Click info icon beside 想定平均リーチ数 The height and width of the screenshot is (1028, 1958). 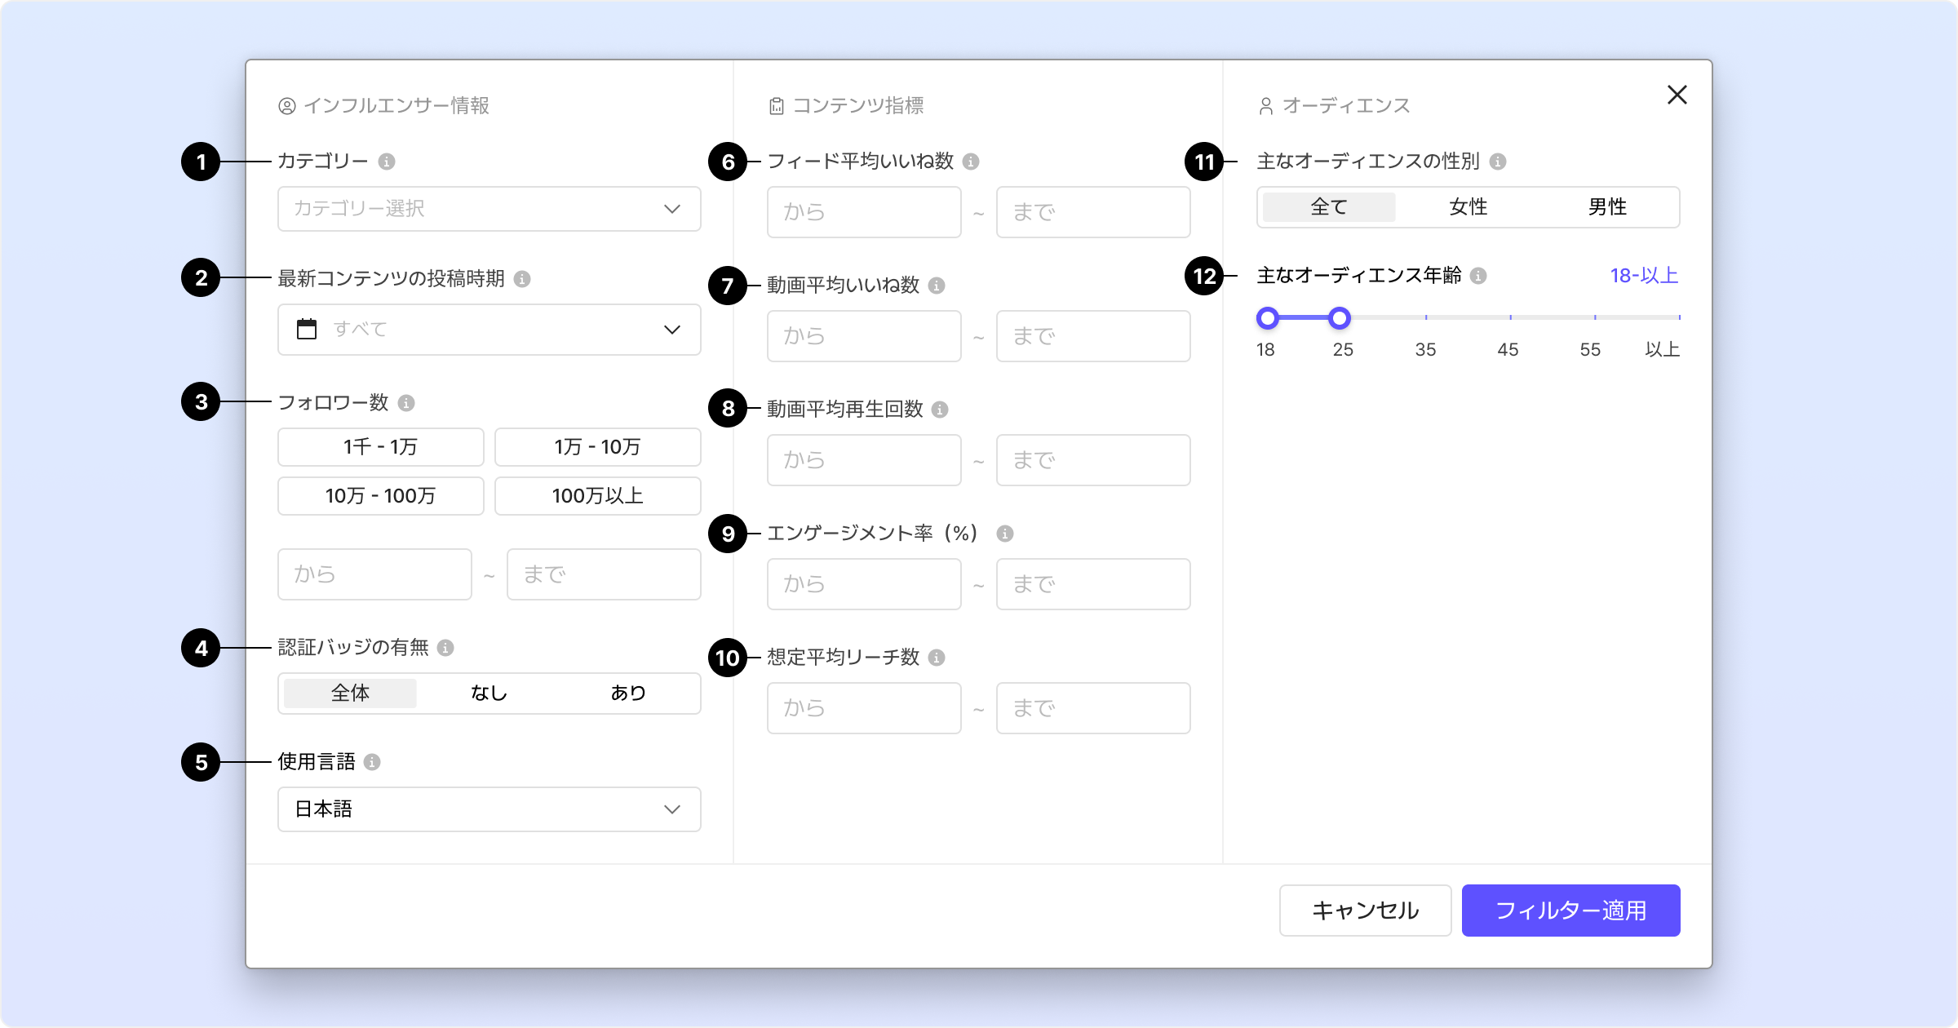point(937,658)
